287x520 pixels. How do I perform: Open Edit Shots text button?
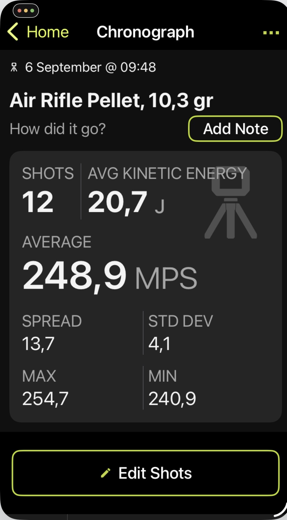(x=155, y=473)
